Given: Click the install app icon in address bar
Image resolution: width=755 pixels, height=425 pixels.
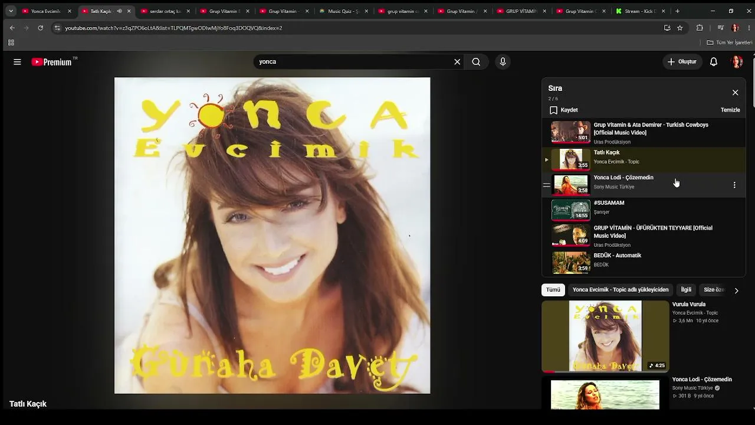Looking at the screenshot, I should click(x=667, y=28).
